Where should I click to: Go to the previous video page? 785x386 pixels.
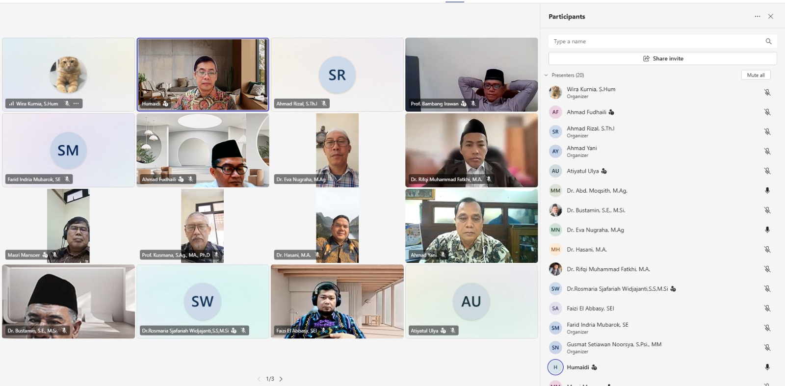259,379
